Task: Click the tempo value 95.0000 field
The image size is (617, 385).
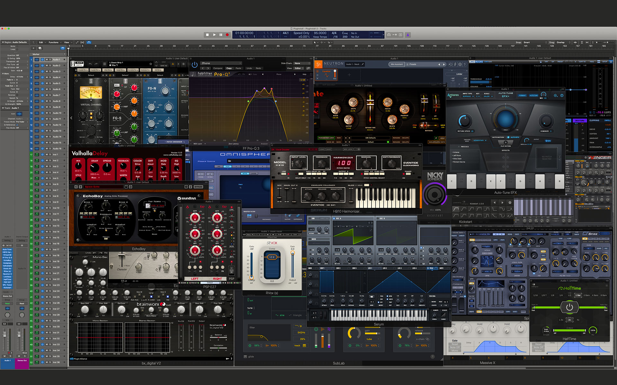Action: 320,33
